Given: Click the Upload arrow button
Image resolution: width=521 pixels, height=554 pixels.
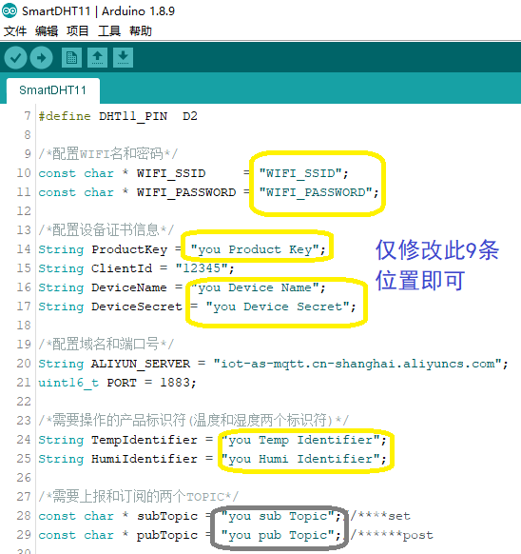Looking at the screenshot, I should [41, 58].
